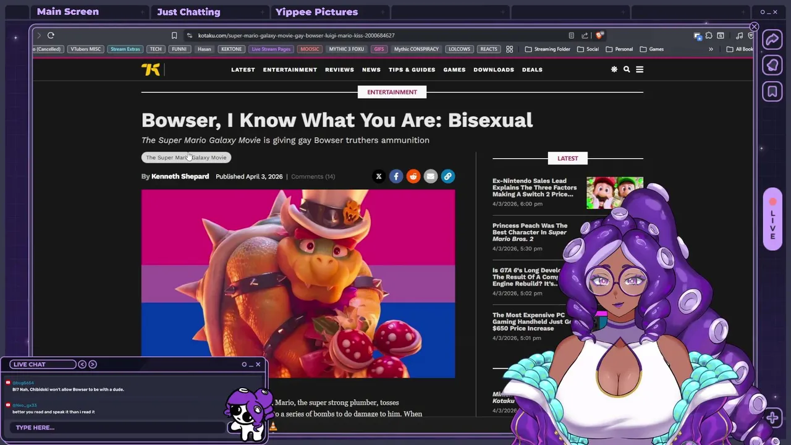This screenshot has width=791, height=445.
Task: Open the All Bookmarks folder
Action: click(740, 49)
